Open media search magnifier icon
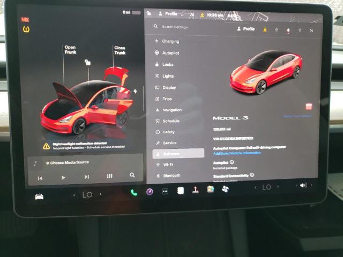The width and height of the screenshot is (343, 257). pos(132,175)
